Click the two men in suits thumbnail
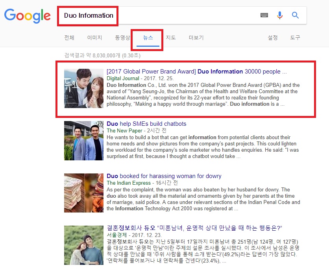329x270 pixels. coord(84,141)
